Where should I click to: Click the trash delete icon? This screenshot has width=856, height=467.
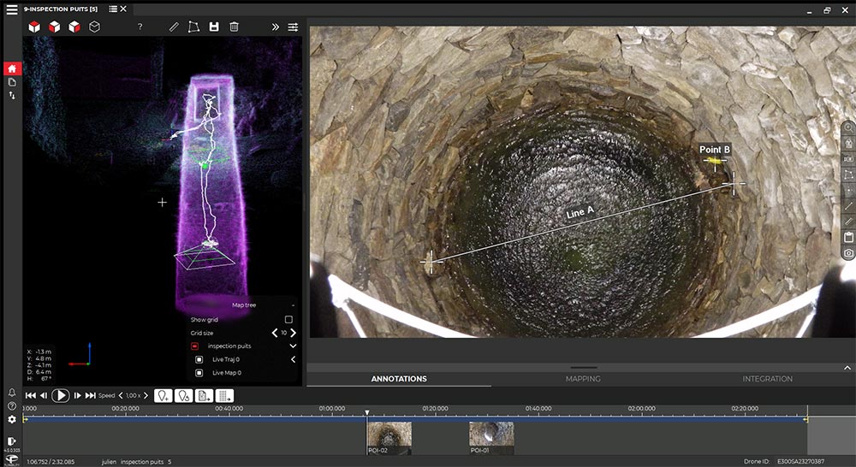tap(234, 27)
